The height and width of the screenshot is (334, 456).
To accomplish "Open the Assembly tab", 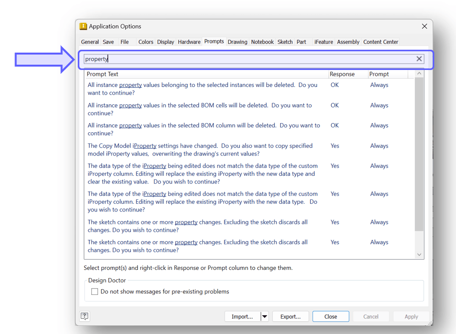I will 348,42.
